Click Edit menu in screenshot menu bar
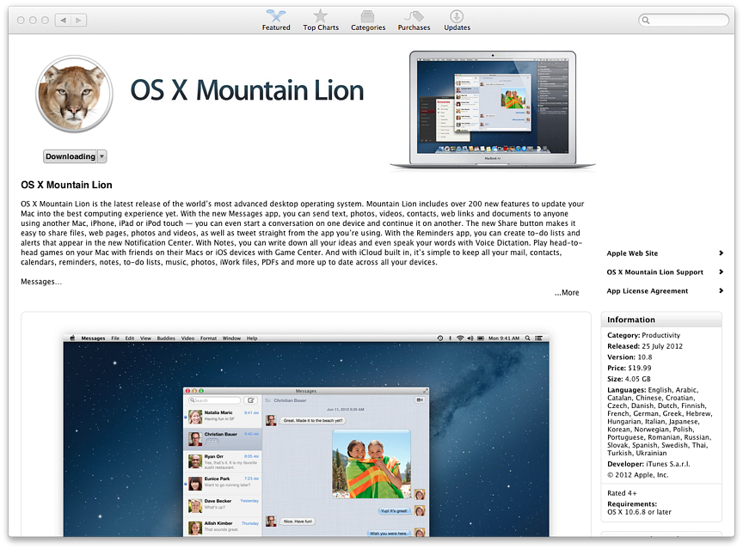 coord(129,339)
